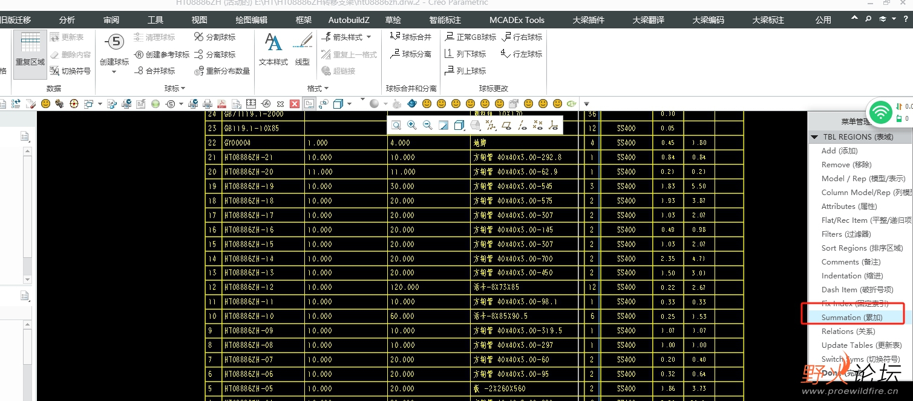Click the blue teapot icon
Viewport: 913px width, 401px height.
coord(413,104)
